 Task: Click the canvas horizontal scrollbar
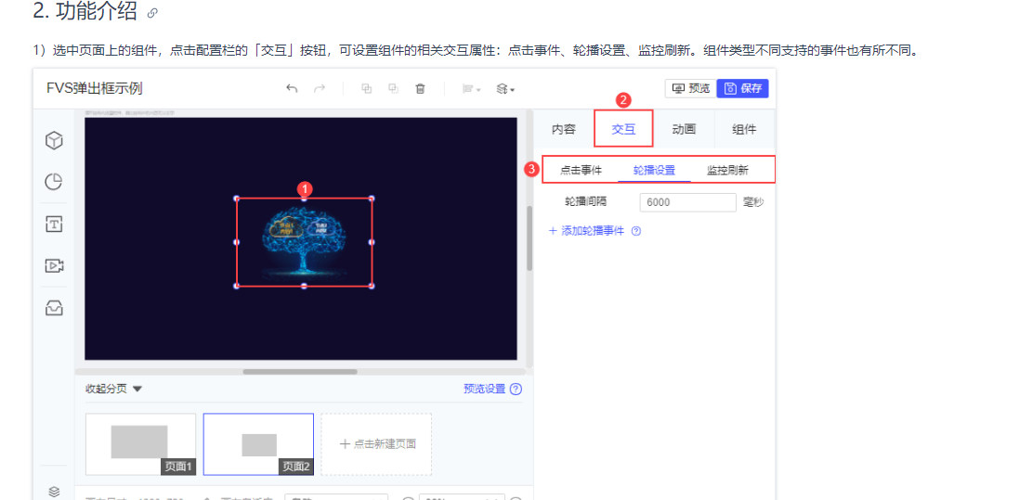(x=300, y=372)
